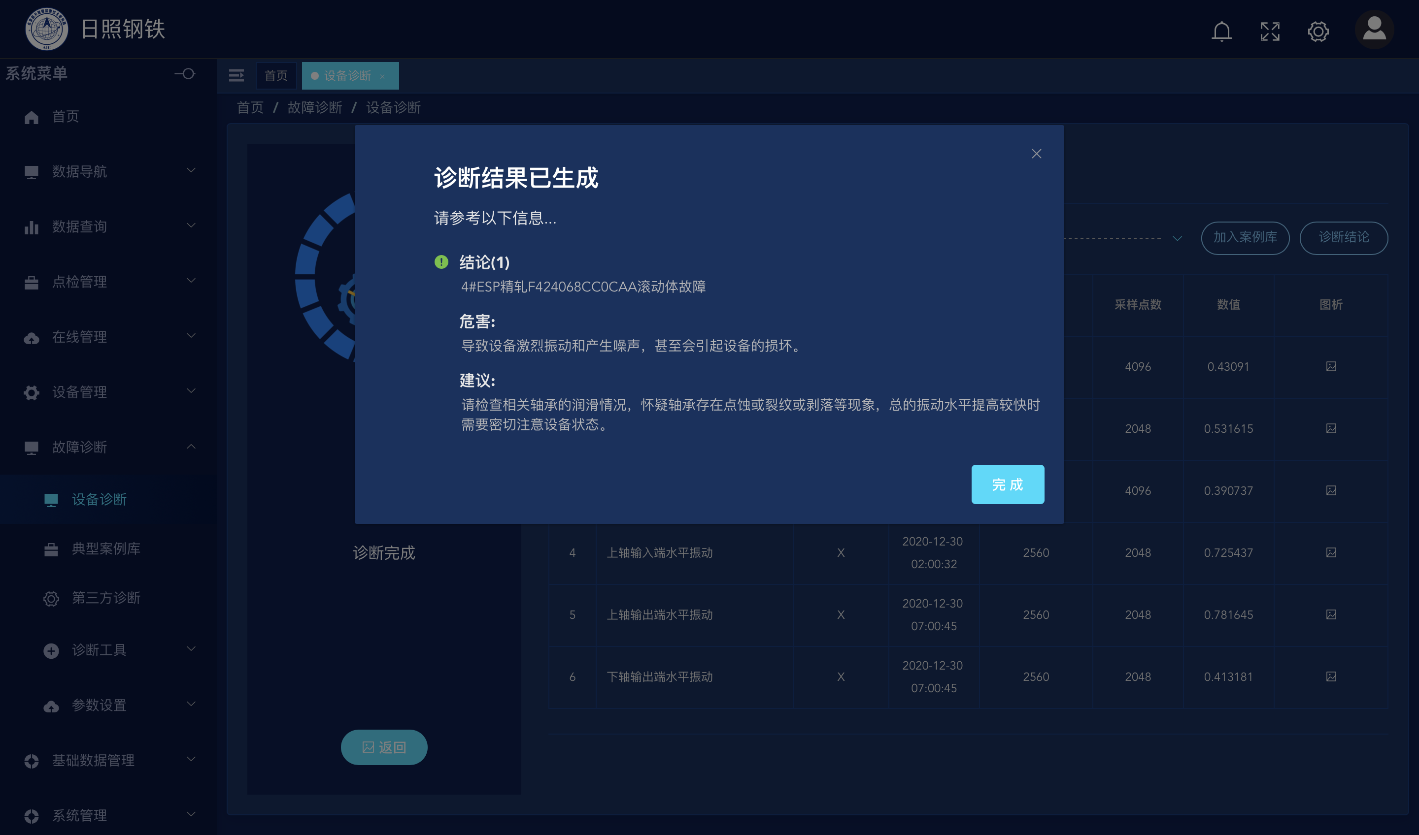Expand the 基础数据管理 menu chevron
1419x835 pixels.
(192, 759)
